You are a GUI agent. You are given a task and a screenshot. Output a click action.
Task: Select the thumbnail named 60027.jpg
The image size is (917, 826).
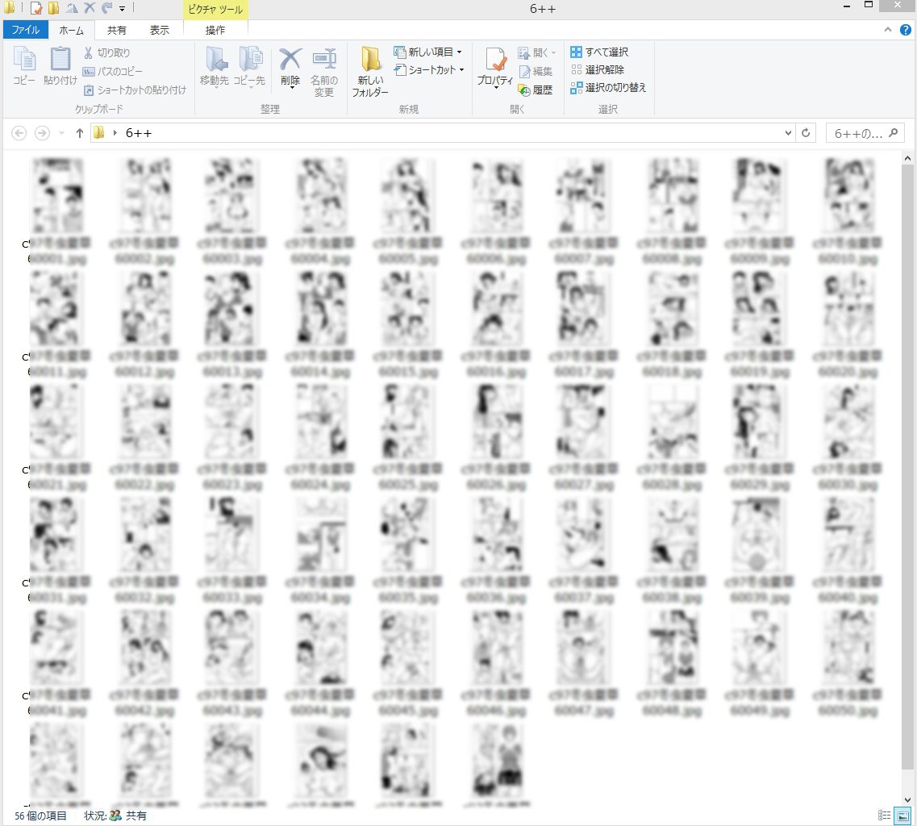coord(582,422)
